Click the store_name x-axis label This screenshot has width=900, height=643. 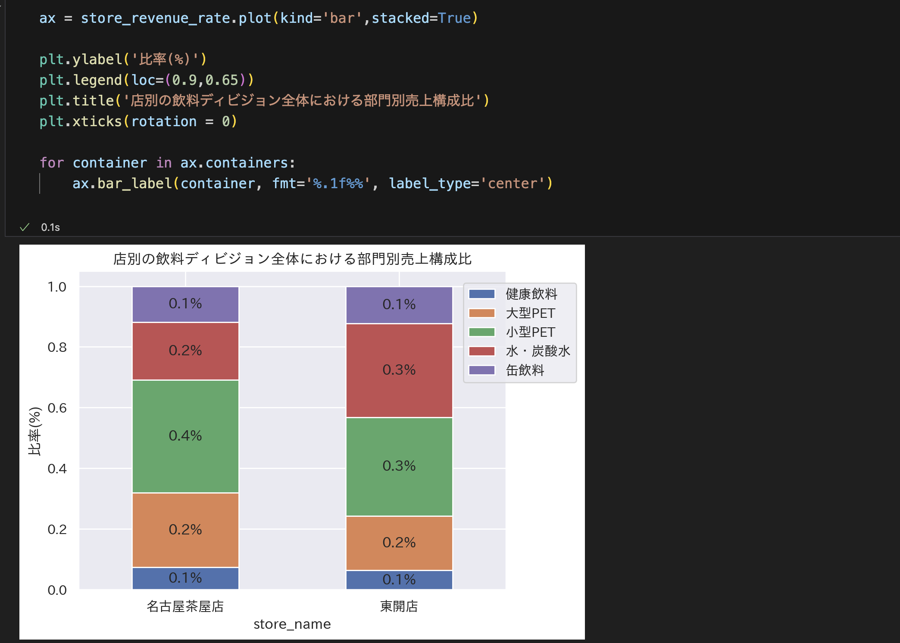292,624
